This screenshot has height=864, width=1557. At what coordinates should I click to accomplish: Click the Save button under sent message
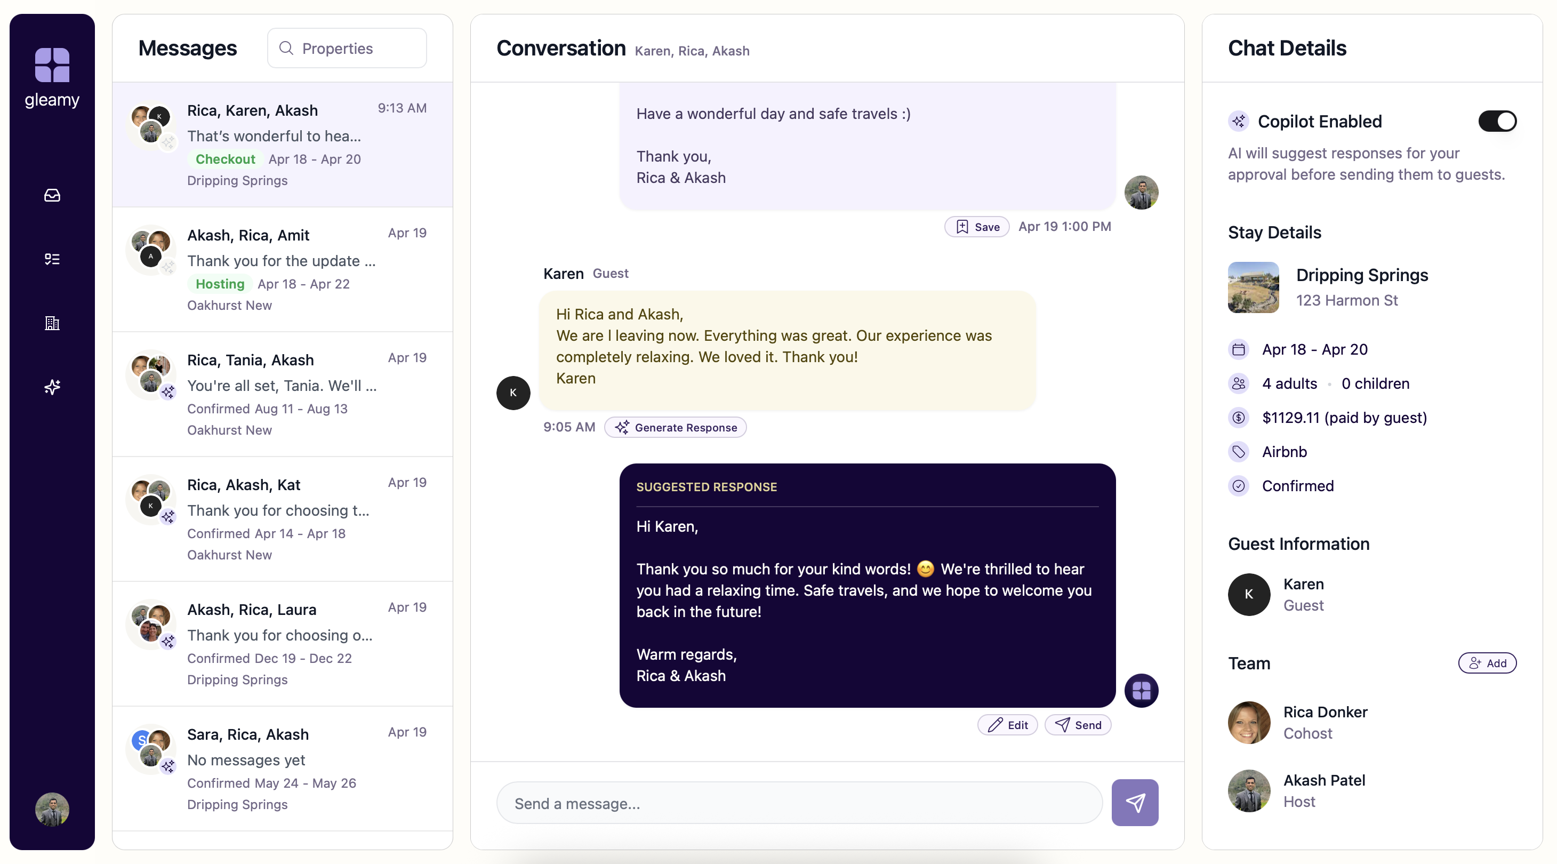pos(977,227)
